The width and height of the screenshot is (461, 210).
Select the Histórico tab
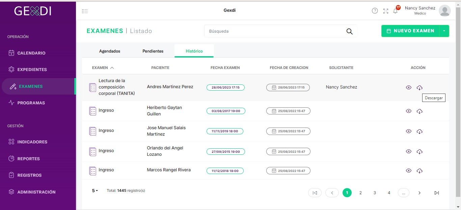click(194, 51)
